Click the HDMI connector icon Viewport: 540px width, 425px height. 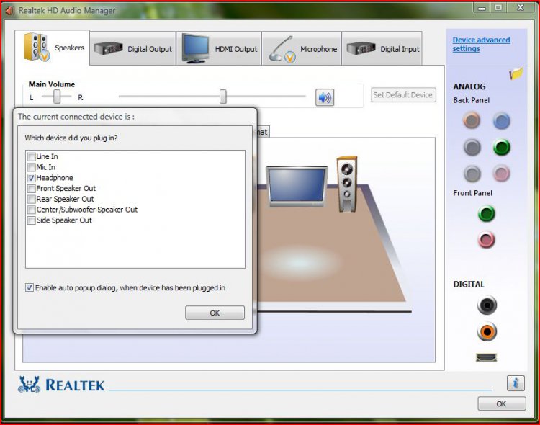coord(486,357)
